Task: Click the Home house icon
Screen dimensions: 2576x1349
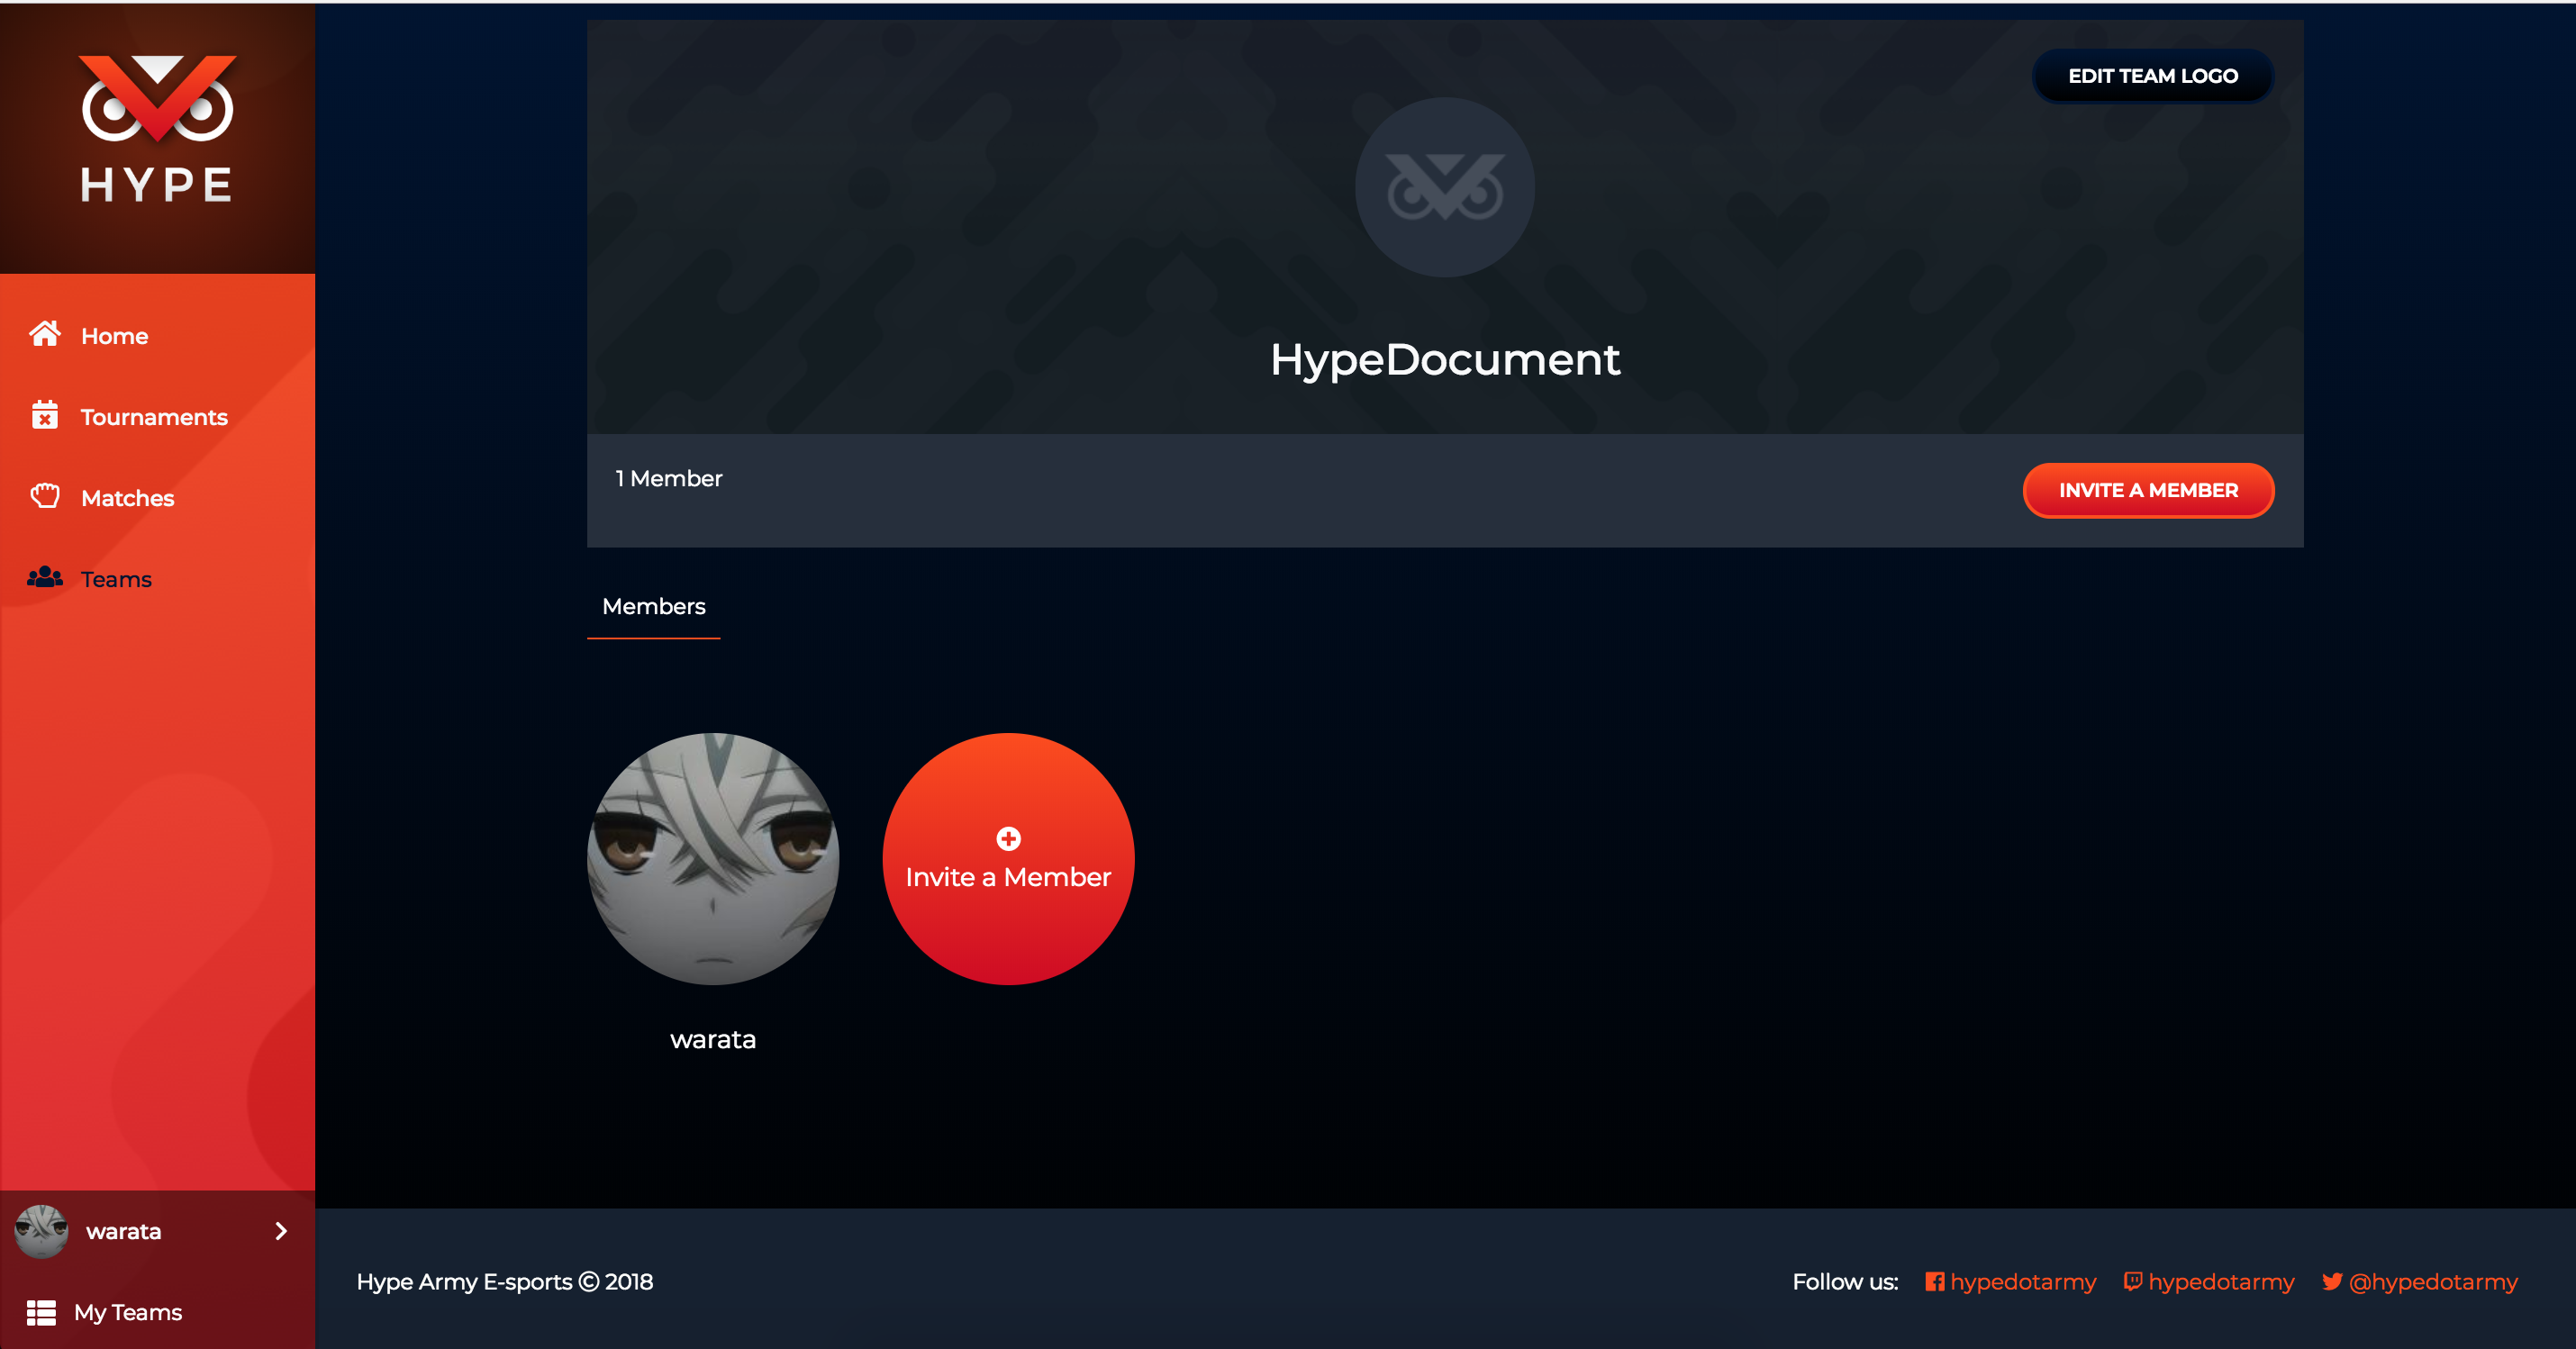Action: [x=45, y=334]
